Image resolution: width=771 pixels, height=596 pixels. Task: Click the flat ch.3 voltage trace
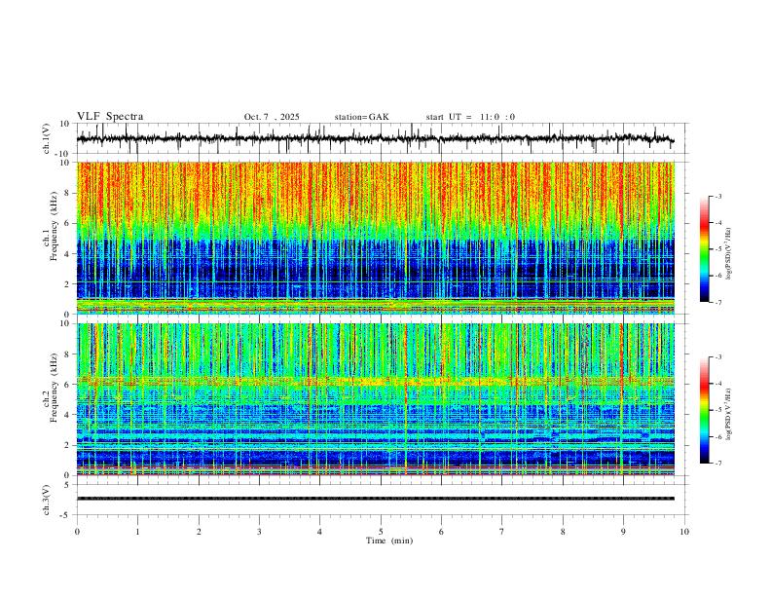tap(376, 499)
